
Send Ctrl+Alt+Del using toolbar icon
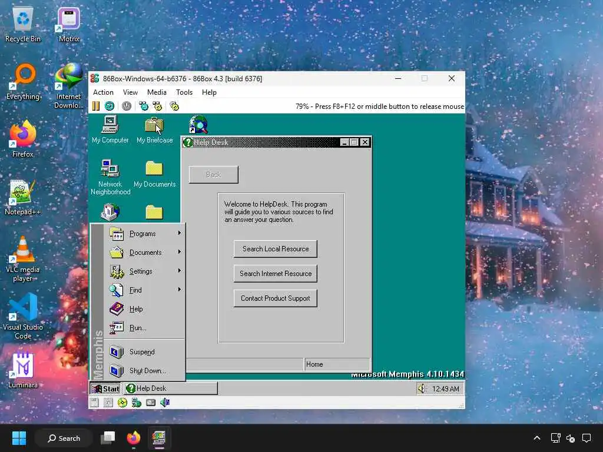[x=144, y=106]
